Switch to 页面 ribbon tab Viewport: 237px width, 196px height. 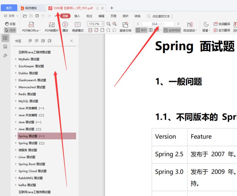pyautogui.click(x=113, y=16)
